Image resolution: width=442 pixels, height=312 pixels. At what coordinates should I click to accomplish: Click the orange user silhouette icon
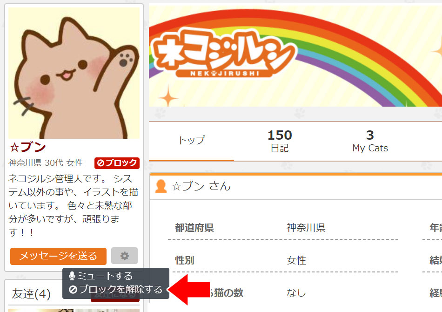161,186
